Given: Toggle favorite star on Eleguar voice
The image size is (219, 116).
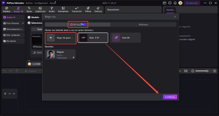Looking at the screenshot, I should click(x=73, y=58).
